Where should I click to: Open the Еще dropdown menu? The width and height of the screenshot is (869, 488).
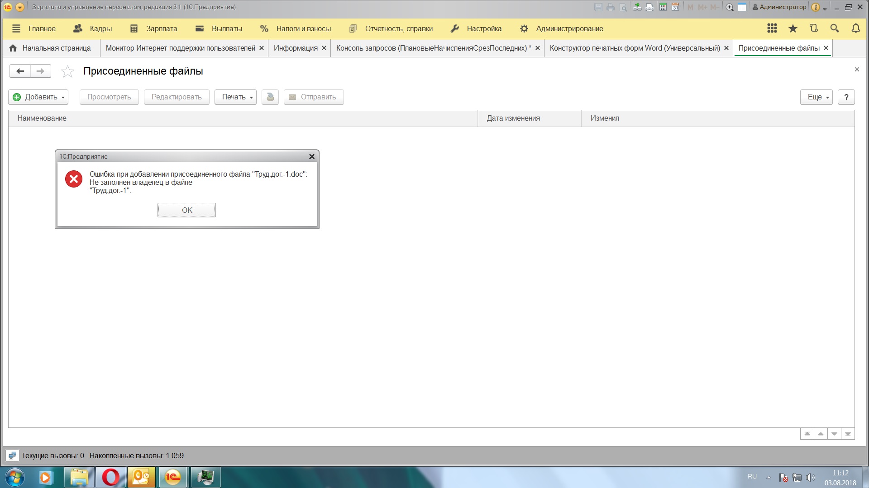816,97
